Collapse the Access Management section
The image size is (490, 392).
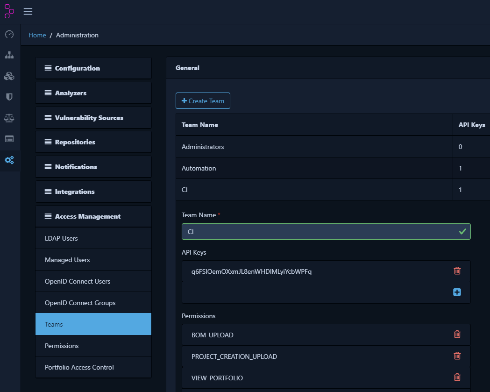[93, 216]
